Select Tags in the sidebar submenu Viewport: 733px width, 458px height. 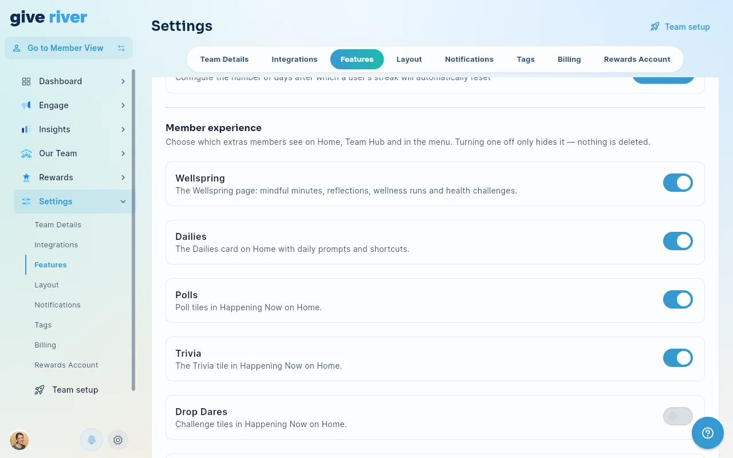[x=43, y=325]
